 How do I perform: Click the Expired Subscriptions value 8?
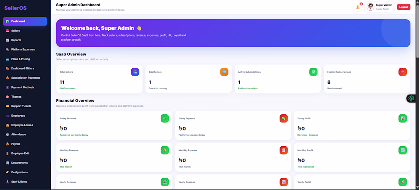coord(329,82)
